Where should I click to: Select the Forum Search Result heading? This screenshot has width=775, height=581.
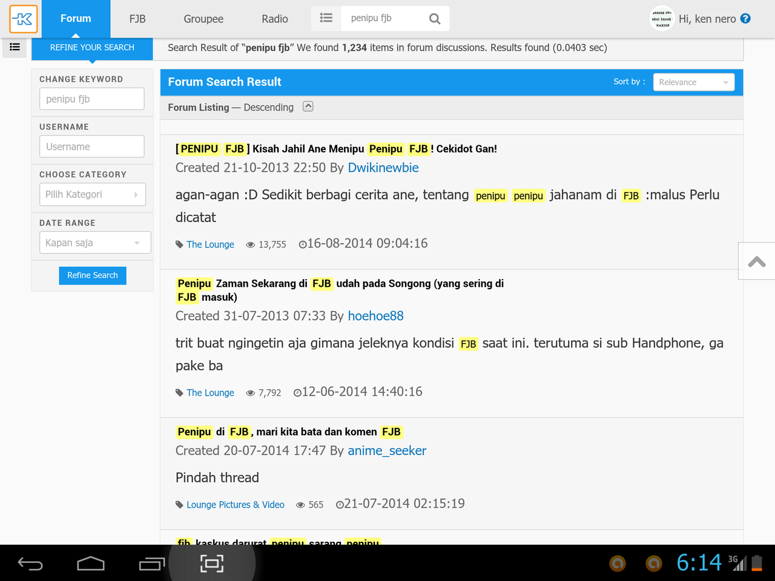(225, 82)
